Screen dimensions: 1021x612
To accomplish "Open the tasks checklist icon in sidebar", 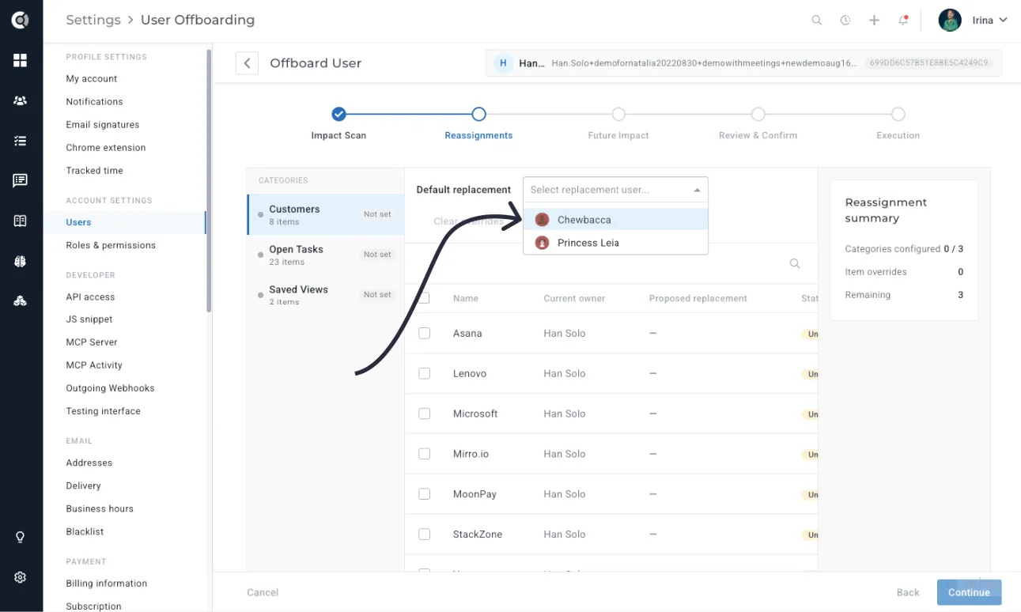I will tap(21, 141).
